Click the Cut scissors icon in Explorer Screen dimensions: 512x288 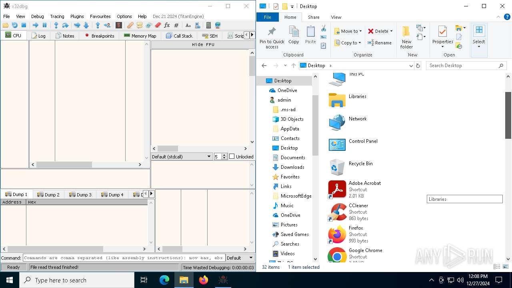[x=324, y=28]
